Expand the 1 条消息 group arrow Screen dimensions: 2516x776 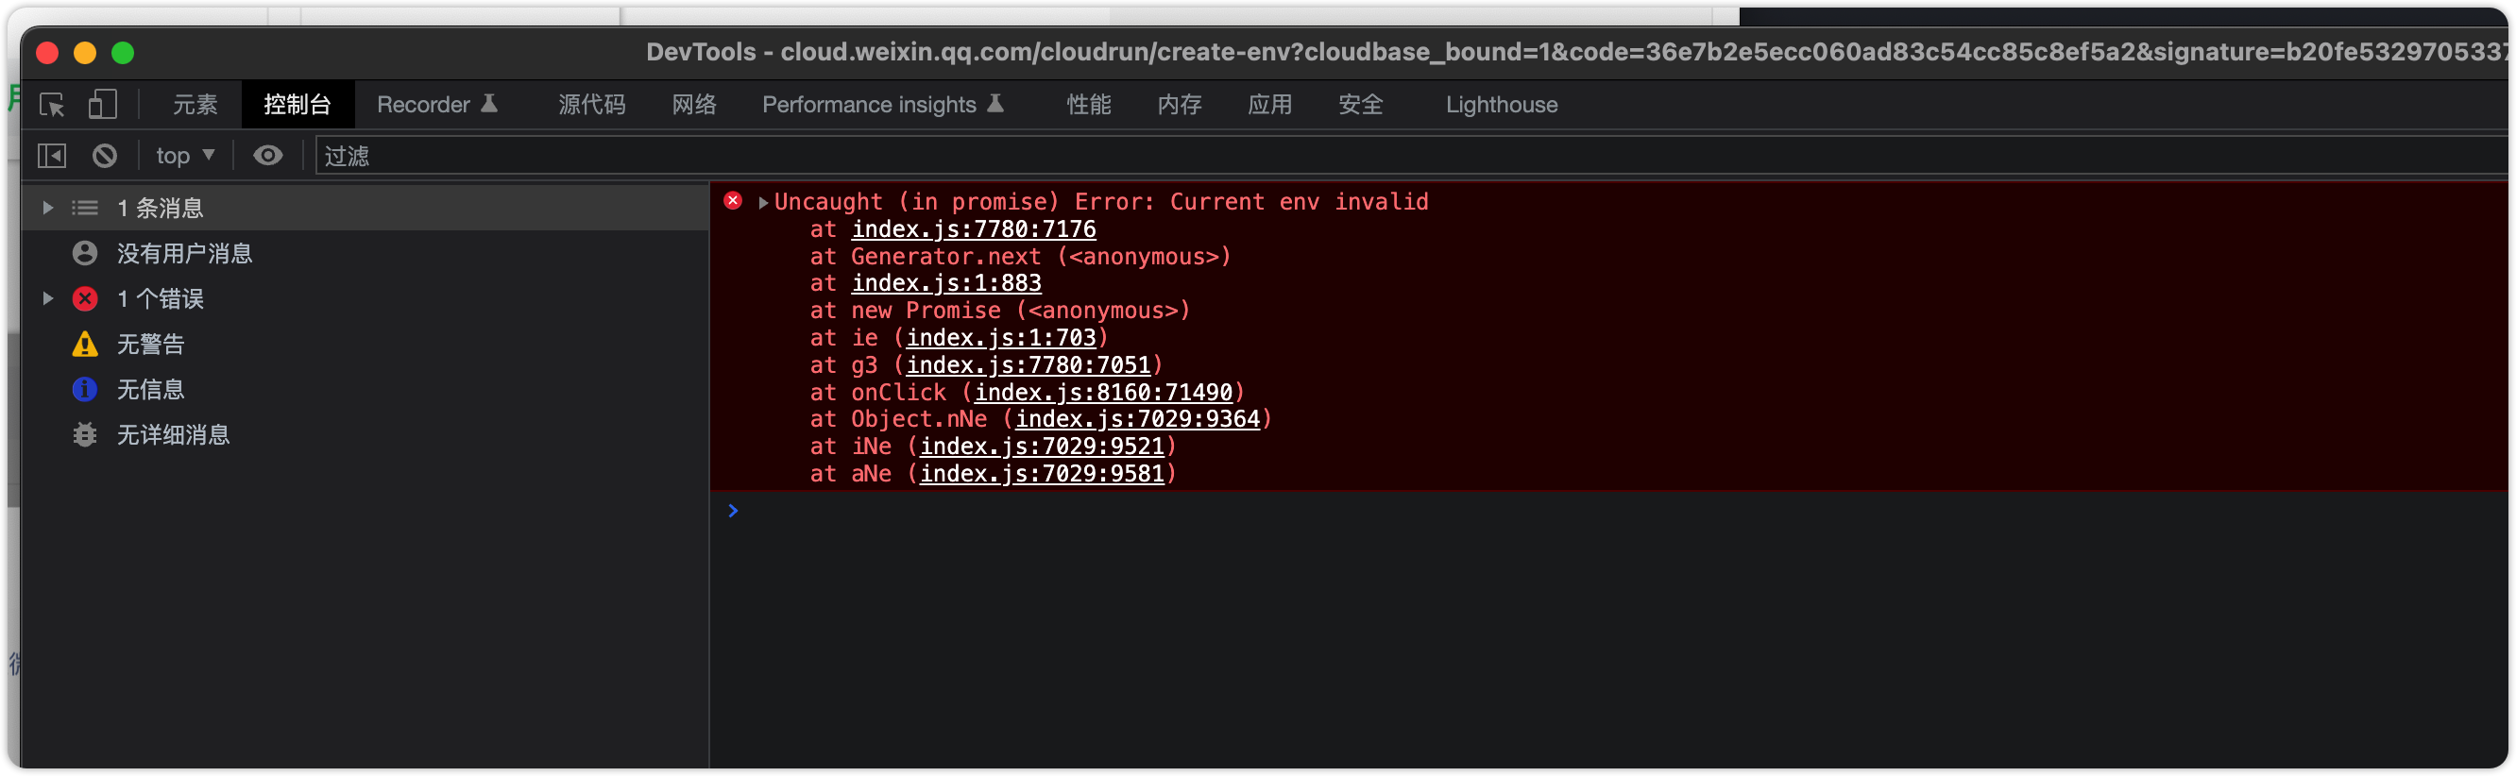tap(47, 208)
